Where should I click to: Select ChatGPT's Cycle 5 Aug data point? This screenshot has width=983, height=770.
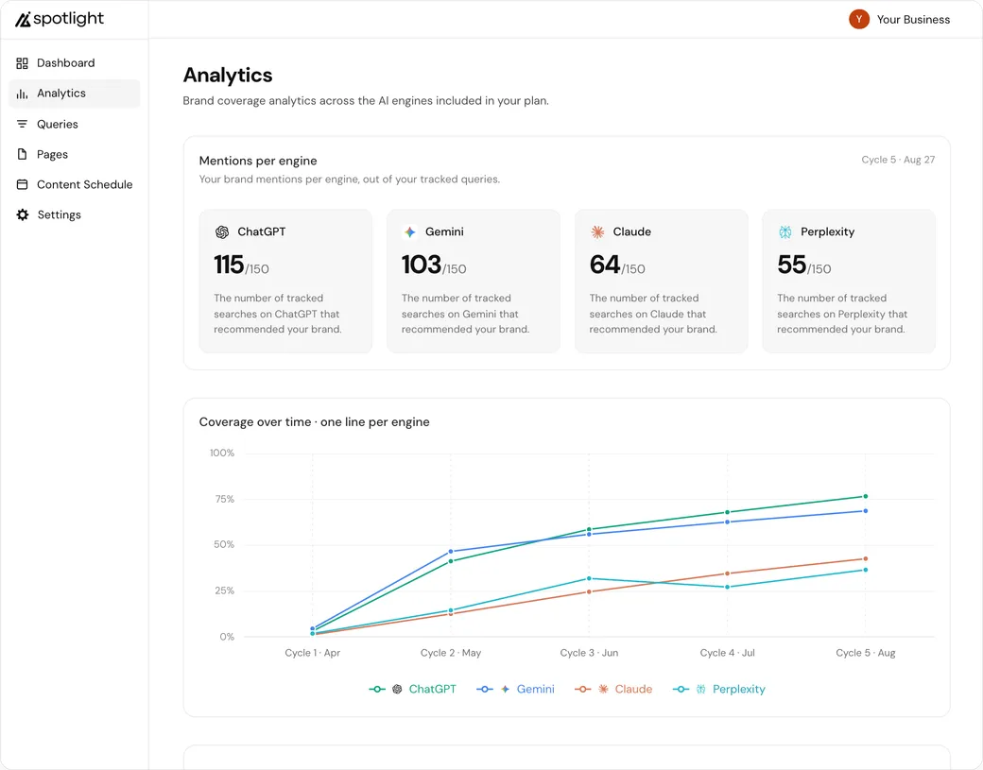(x=865, y=496)
